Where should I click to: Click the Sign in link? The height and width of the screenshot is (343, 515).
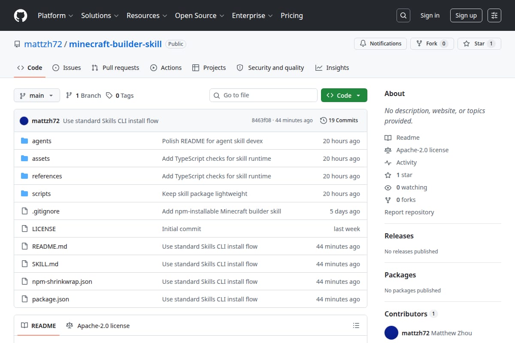coord(430,15)
